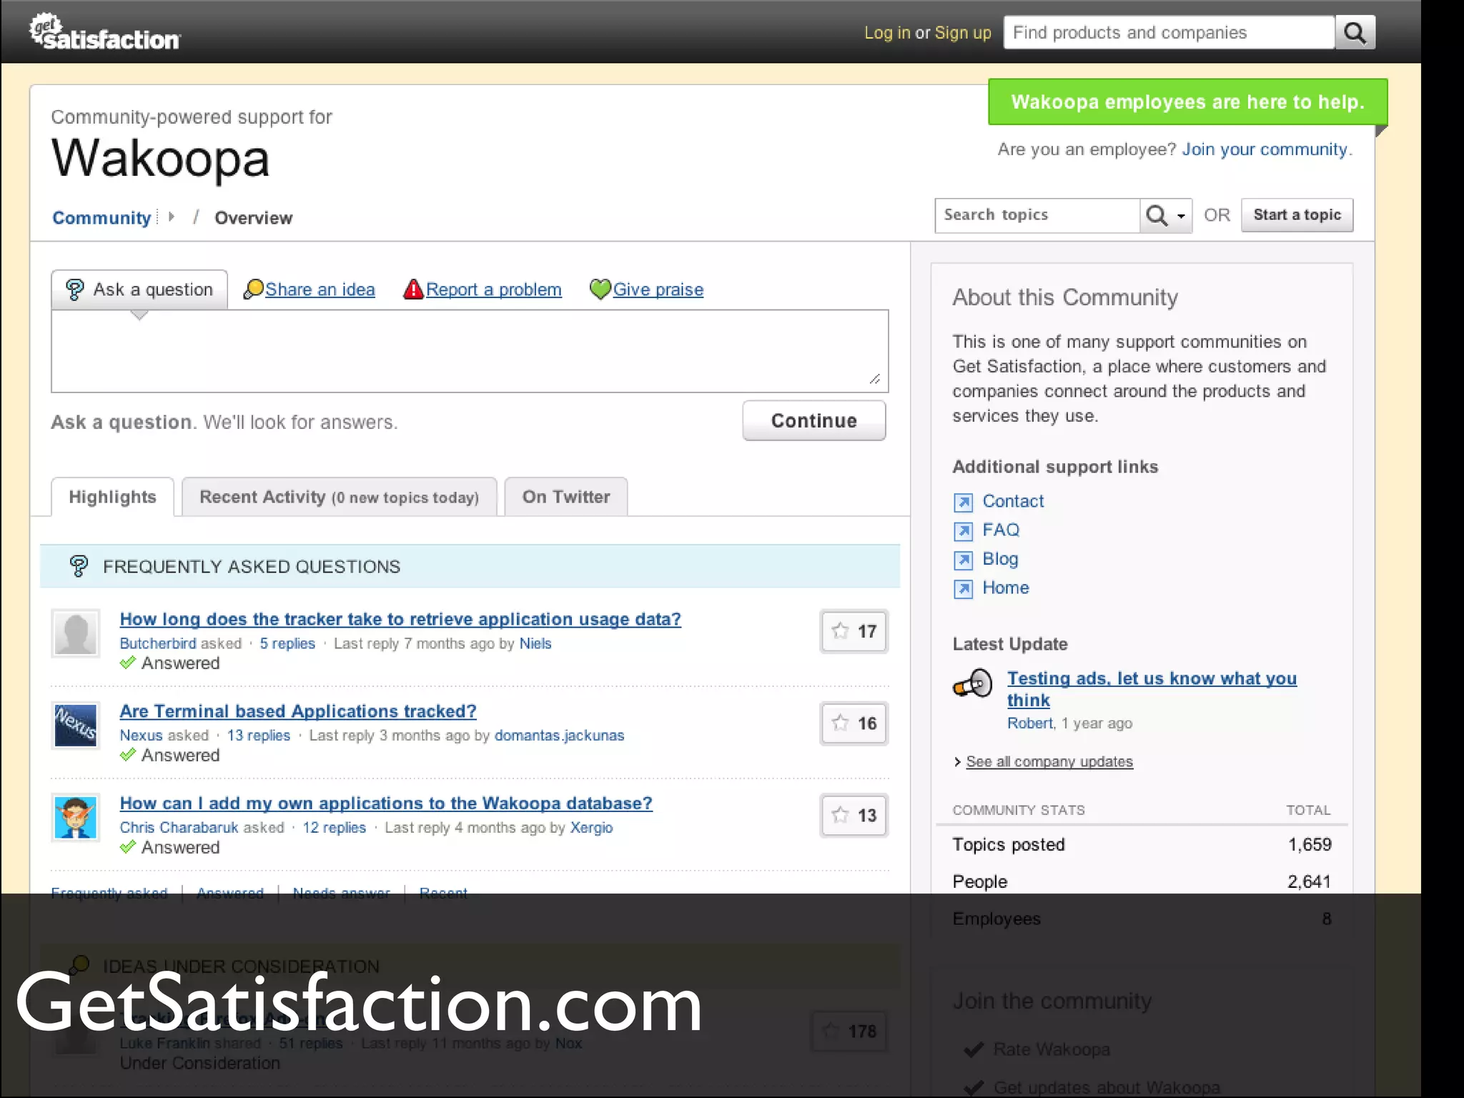
Task: Open the Report a problem tab
Action: (x=493, y=290)
